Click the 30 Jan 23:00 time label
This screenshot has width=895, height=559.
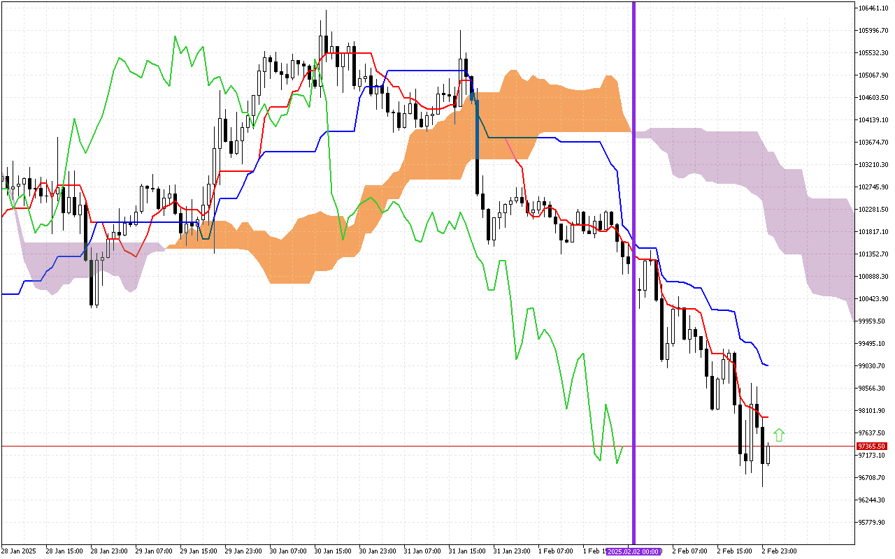pyautogui.click(x=378, y=551)
